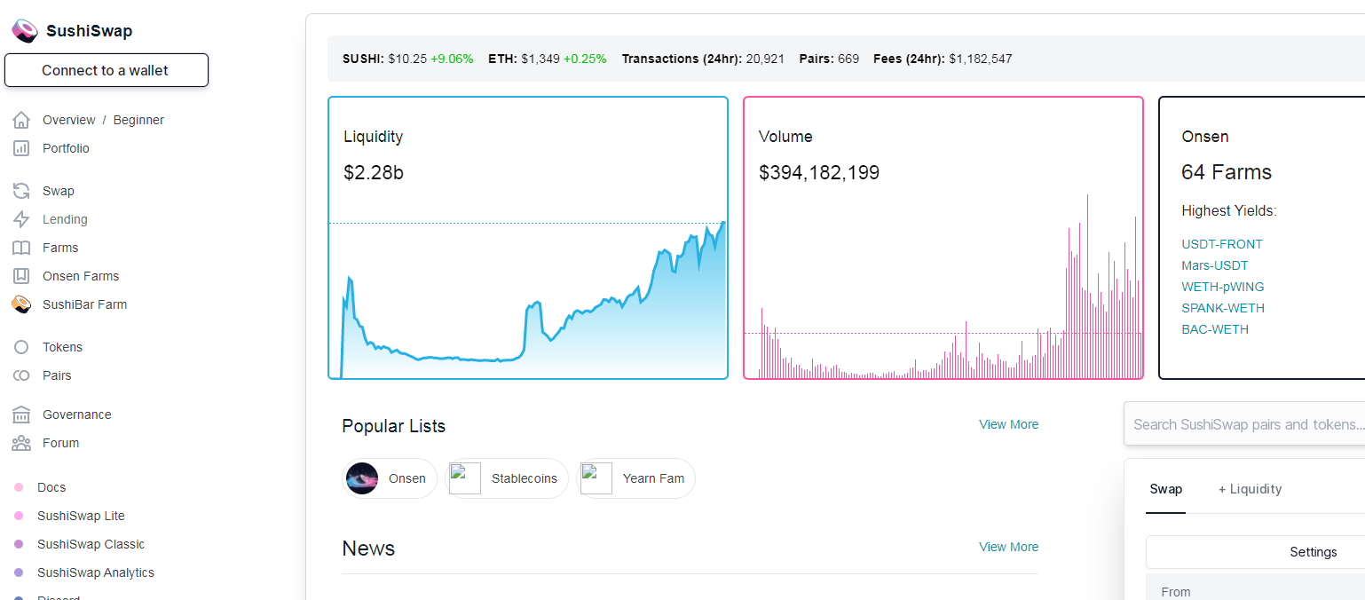Viewport: 1365px width, 600px height.
Task: Open the Settings button in swap panel
Action: pyautogui.click(x=1313, y=552)
